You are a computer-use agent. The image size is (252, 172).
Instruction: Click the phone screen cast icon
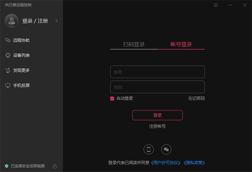tap(8, 85)
